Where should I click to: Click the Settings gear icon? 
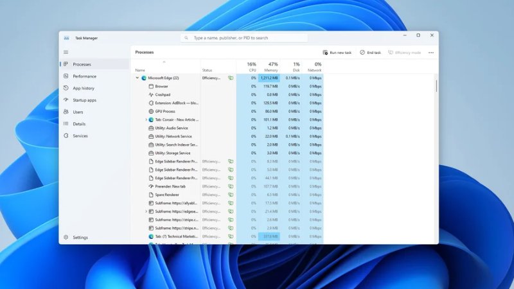pos(66,237)
